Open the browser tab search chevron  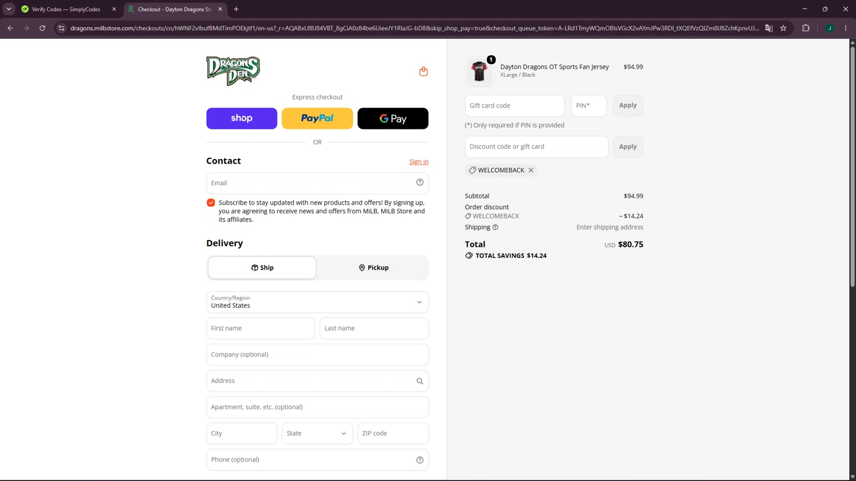pyautogui.click(x=9, y=9)
